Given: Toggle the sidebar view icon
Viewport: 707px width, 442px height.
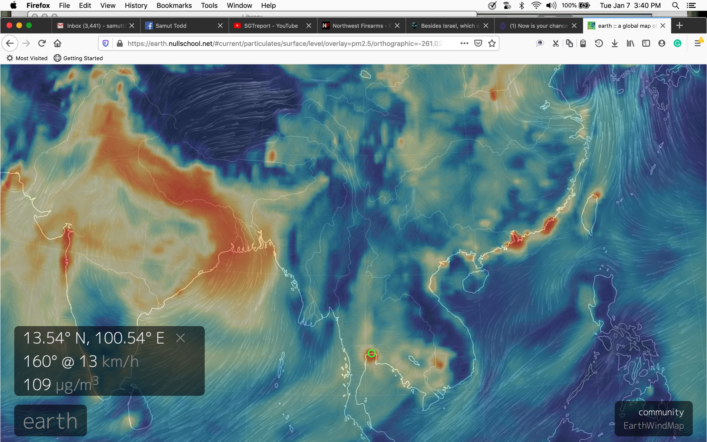Looking at the screenshot, I should tap(646, 44).
